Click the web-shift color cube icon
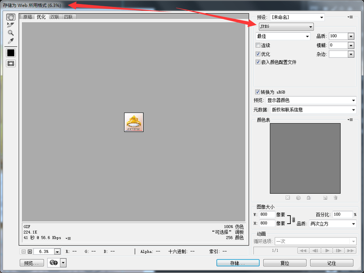The width and height of the screenshot is (364, 273). [x=298, y=198]
